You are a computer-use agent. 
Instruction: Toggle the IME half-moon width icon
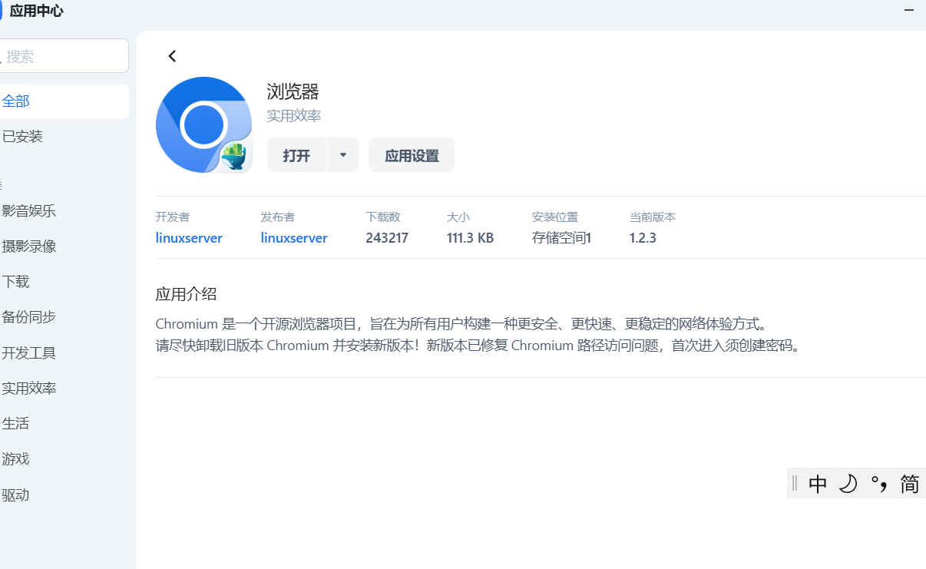click(x=848, y=484)
